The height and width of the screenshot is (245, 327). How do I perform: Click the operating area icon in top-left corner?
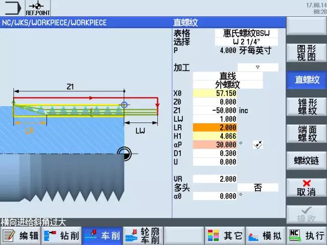[x=12, y=9]
